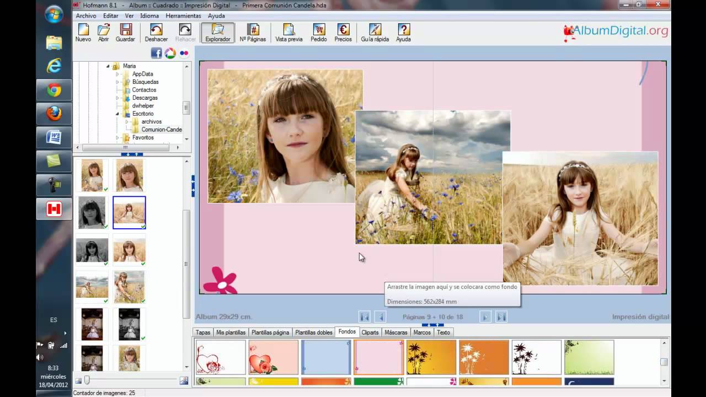
Task: Open the Ver menu
Action: [129, 15]
